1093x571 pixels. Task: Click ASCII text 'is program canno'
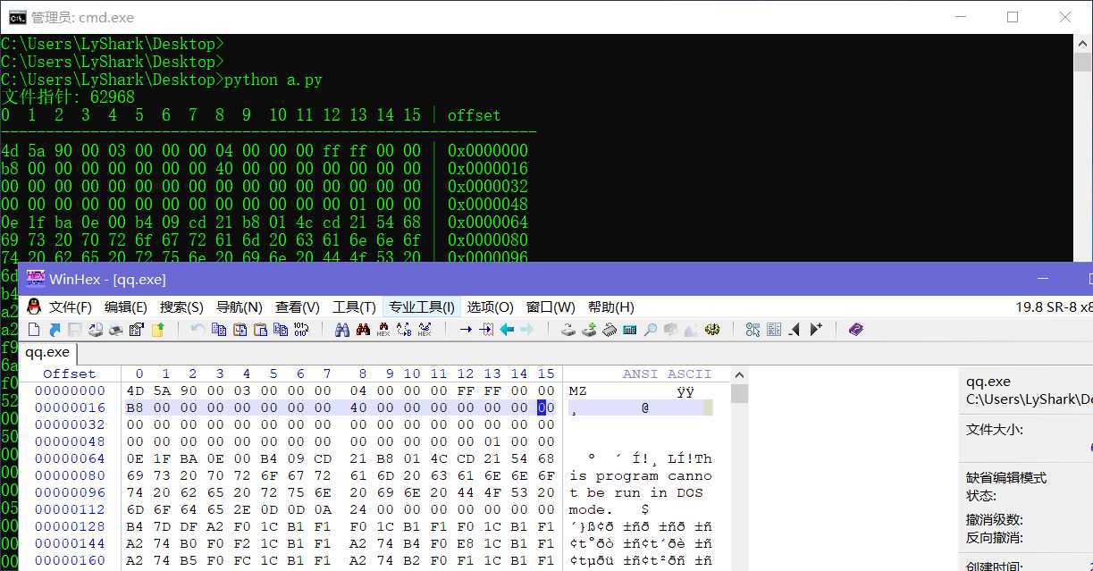pyautogui.click(x=641, y=475)
